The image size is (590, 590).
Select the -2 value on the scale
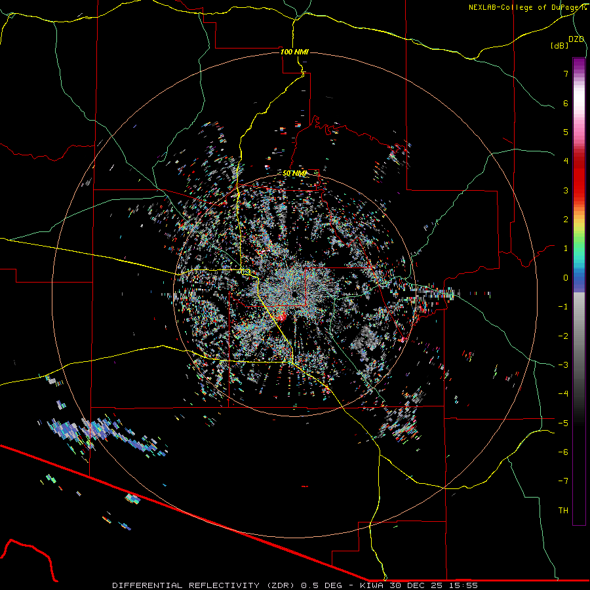tap(563, 336)
